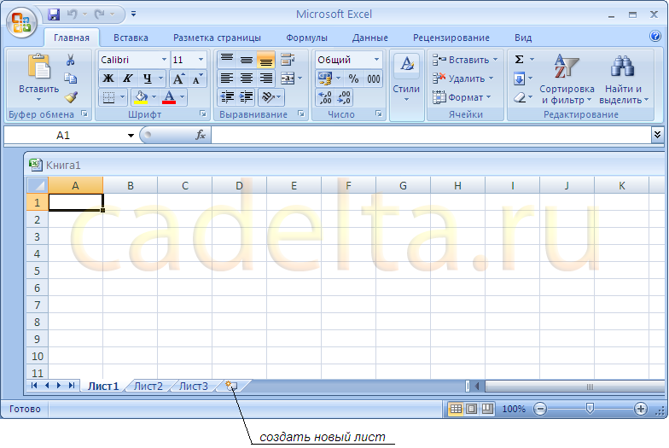Customize Quick Access Toolbar dropdown
Image resolution: width=669 pixels, height=448 pixels.
133,14
